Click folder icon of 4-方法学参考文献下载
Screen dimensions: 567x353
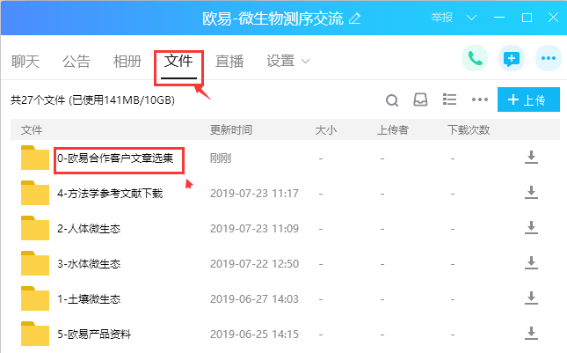(x=34, y=193)
